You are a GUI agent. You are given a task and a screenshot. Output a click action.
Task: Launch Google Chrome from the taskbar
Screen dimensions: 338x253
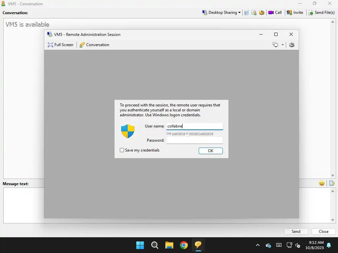[x=184, y=245]
